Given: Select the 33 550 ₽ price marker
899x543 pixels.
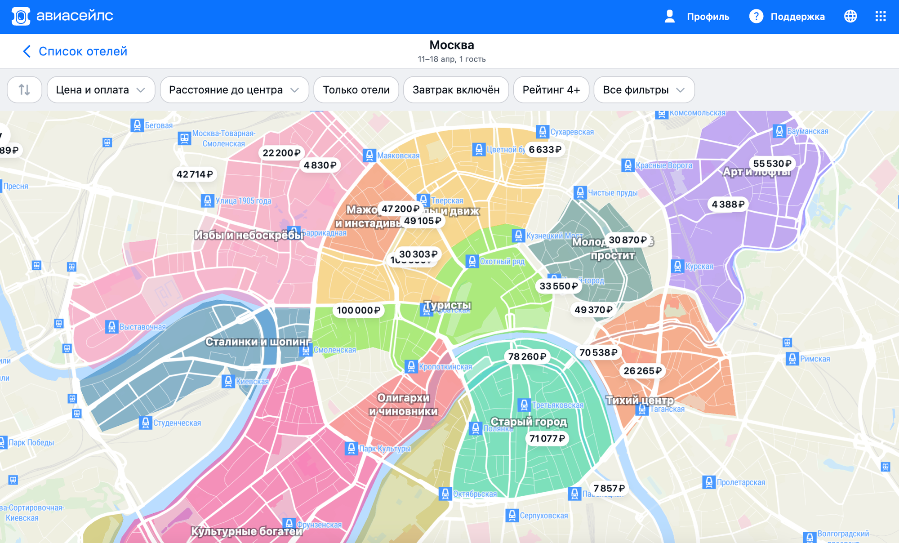Looking at the screenshot, I should [x=559, y=286].
